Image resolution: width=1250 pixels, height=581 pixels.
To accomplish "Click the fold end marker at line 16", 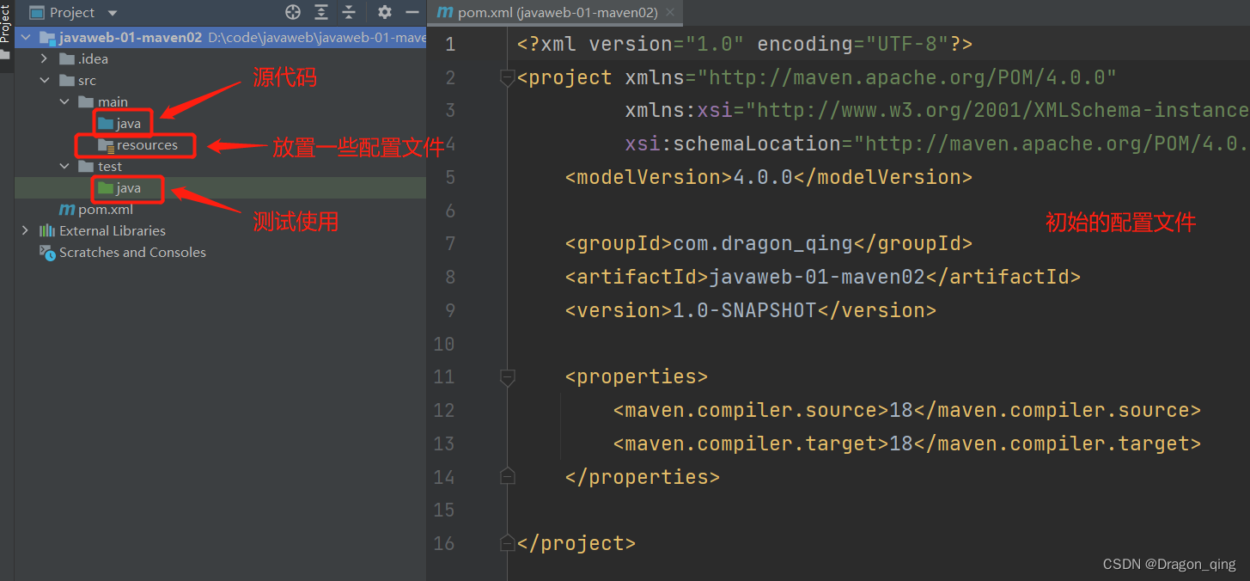I will 508,543.
